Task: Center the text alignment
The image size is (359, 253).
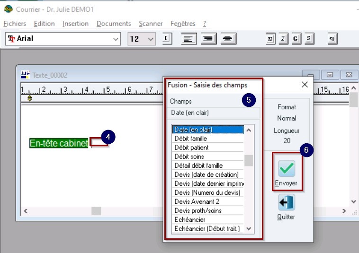Action: tap(228, 38)
